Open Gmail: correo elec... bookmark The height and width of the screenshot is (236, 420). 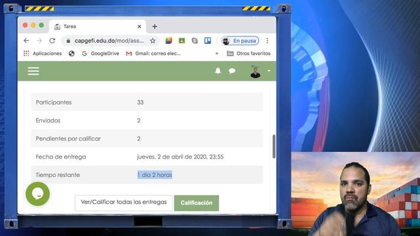pyautogui.click(x=153, y=54)
